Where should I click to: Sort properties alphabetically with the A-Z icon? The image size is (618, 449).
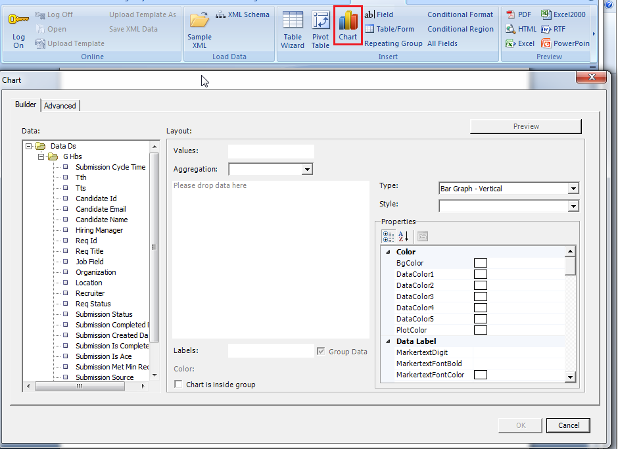coord(404,236)
